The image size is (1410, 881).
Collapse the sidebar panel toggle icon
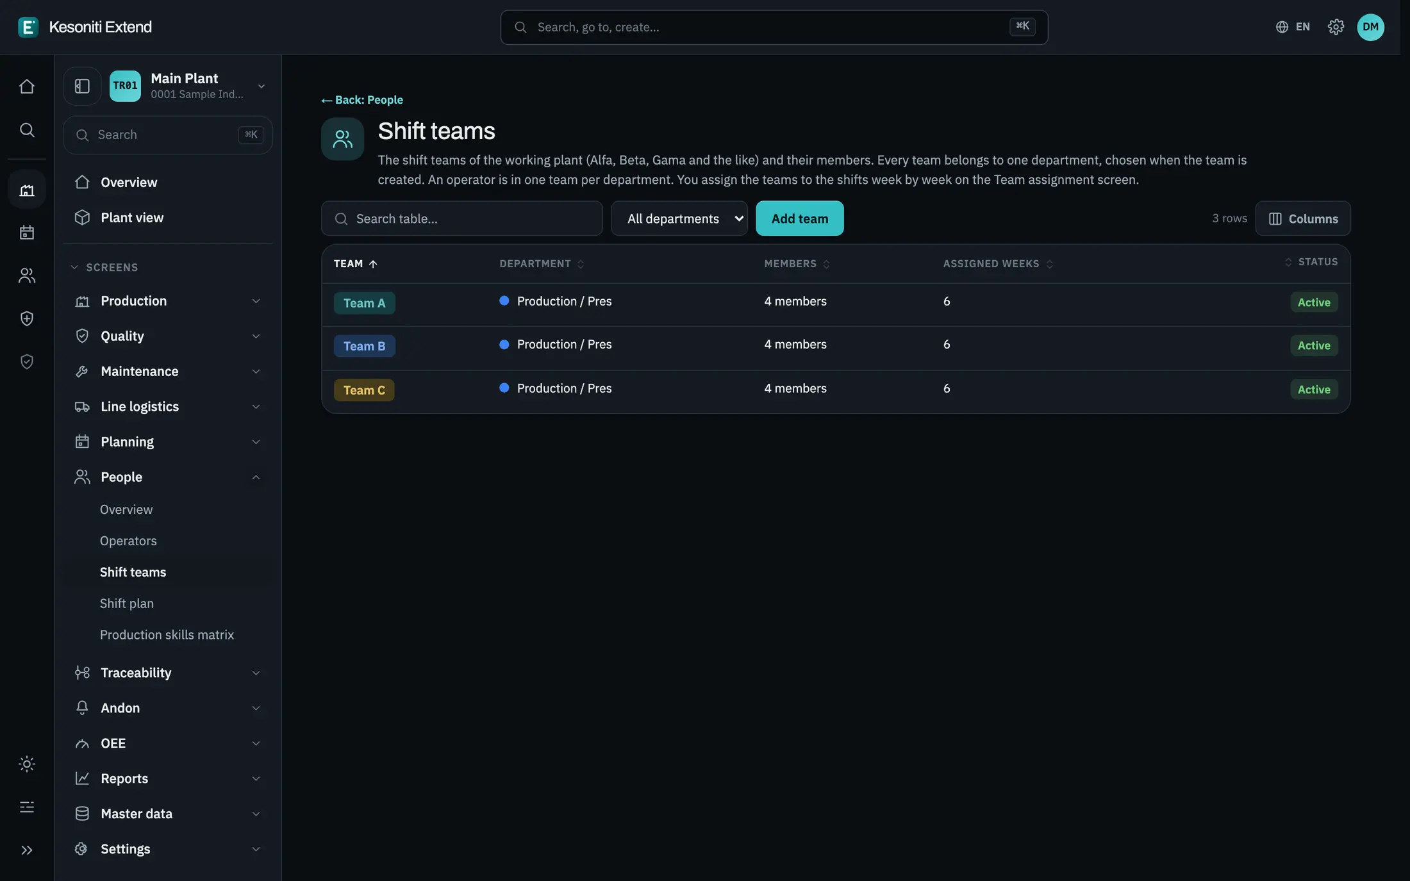tap(82, 86)
